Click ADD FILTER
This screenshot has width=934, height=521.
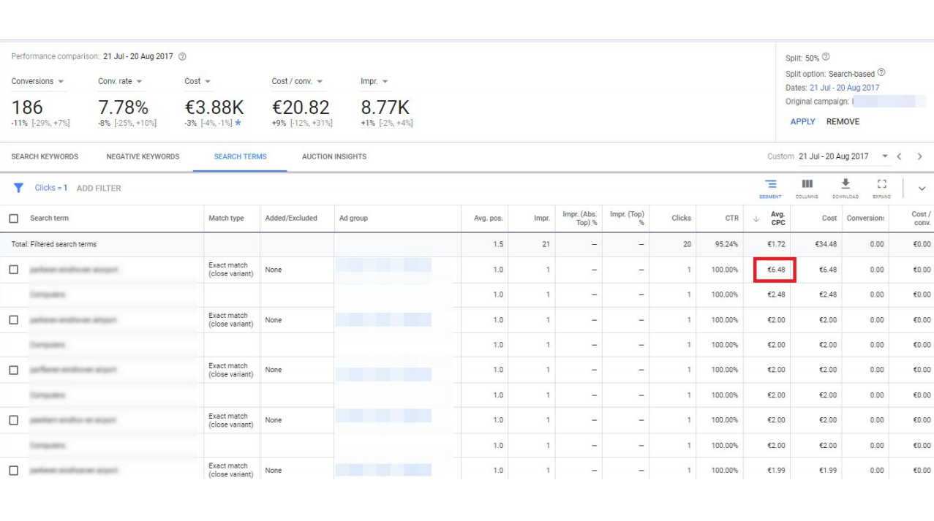click(x=99, y=189)
